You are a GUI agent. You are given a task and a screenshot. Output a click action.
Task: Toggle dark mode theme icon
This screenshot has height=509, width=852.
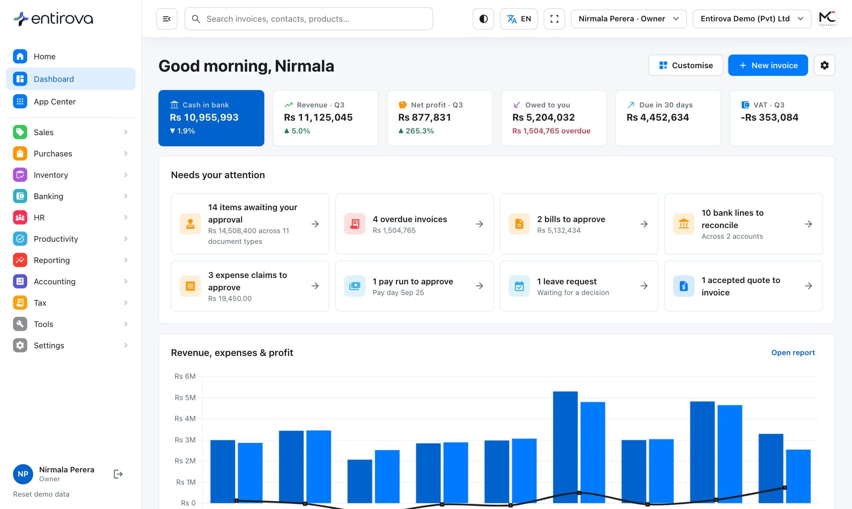point(483,19)
